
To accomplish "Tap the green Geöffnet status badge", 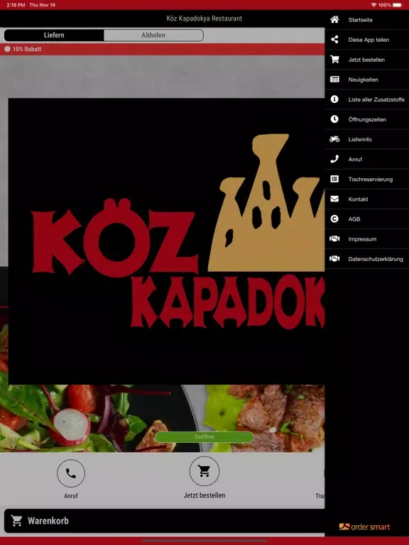I will point(204,437).
